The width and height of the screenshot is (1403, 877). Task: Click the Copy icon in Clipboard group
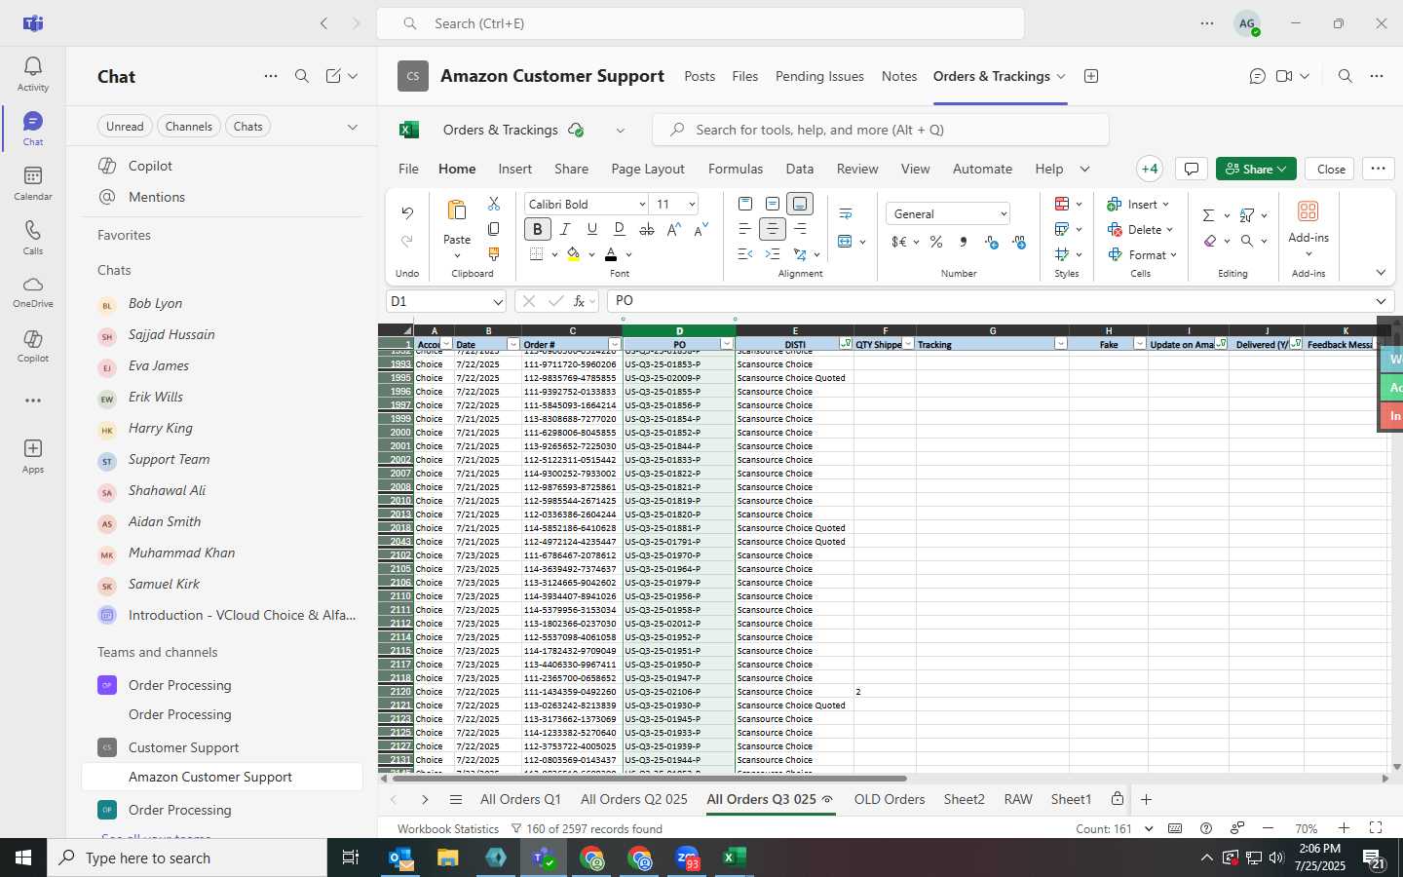coord(494,229)
